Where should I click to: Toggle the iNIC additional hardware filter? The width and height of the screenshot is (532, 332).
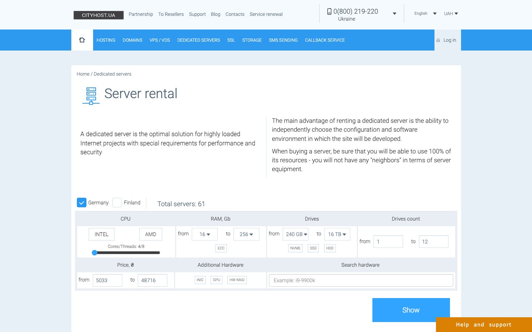coord(200,280)
